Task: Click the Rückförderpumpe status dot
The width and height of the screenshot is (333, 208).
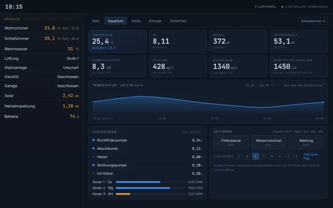Action: (93, 140)
